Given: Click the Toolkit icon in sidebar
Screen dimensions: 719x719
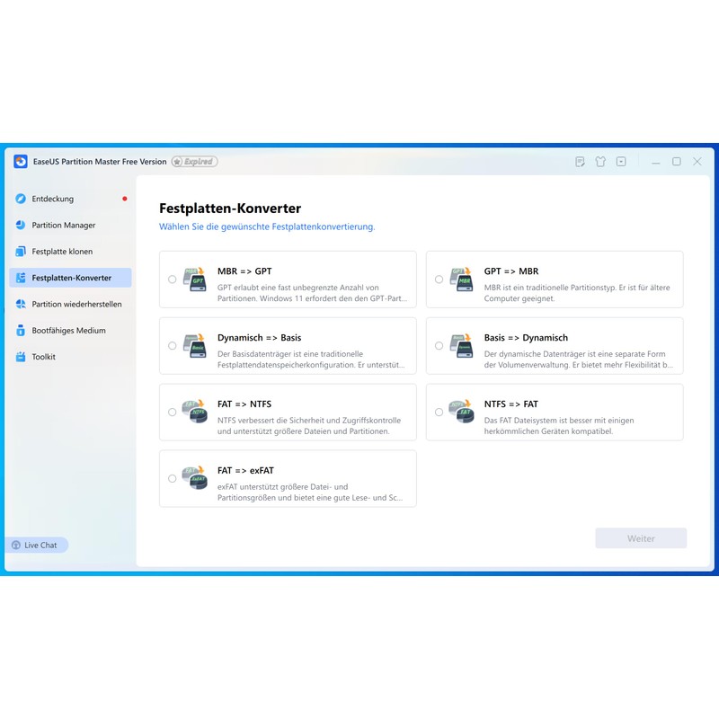Looking at the screenshot, I should click(21, 357).
